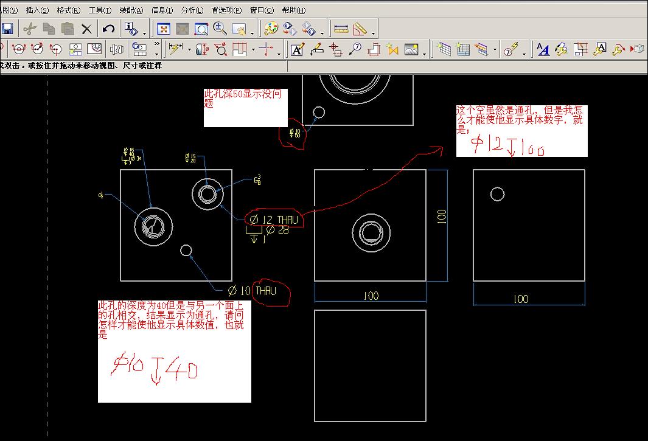The image size is (648, 441).
Task: Click the Undo arrow icon
Action: tap(108, 29)
